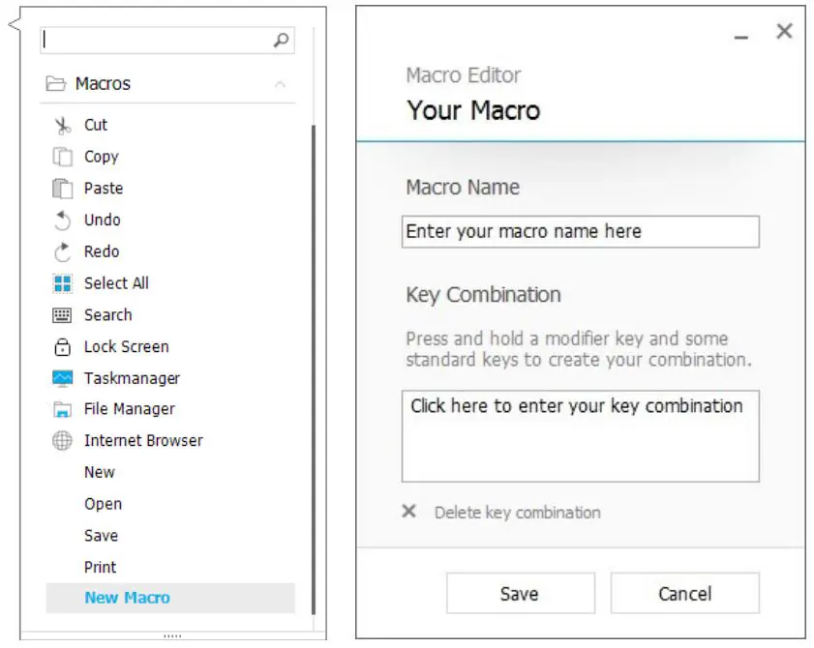Click the Taskmanager monitor icon

point(63,378)
